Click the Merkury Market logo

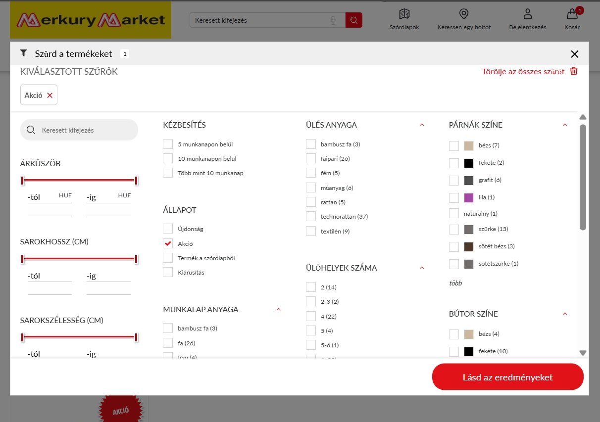tap(91, 20)
